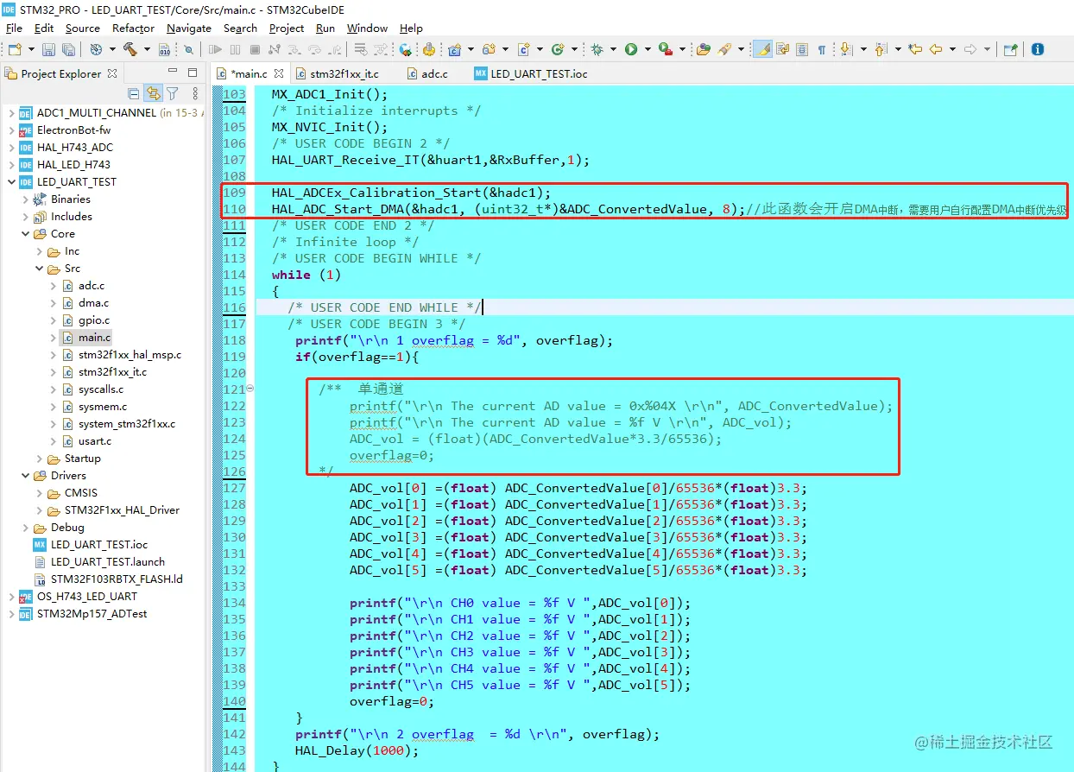Image resolution: width=1074 pixels, height=772 pixels.
Task: Open dropdown arrow beside Build hammer
Action: tap(147, 49)
